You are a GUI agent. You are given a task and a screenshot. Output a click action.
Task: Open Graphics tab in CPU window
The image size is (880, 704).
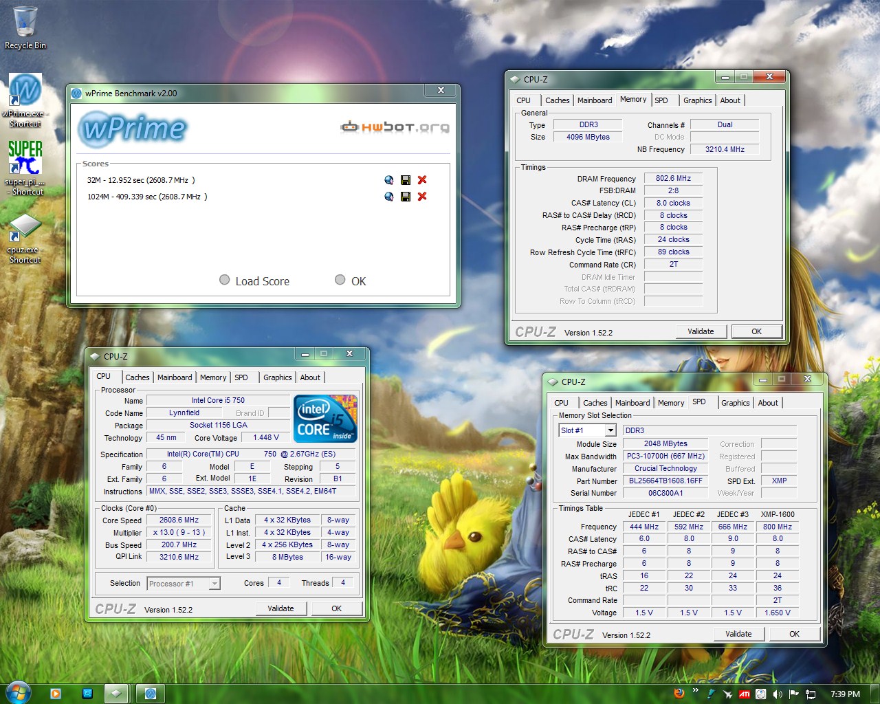pyautogui.click(x=278, y=377)
